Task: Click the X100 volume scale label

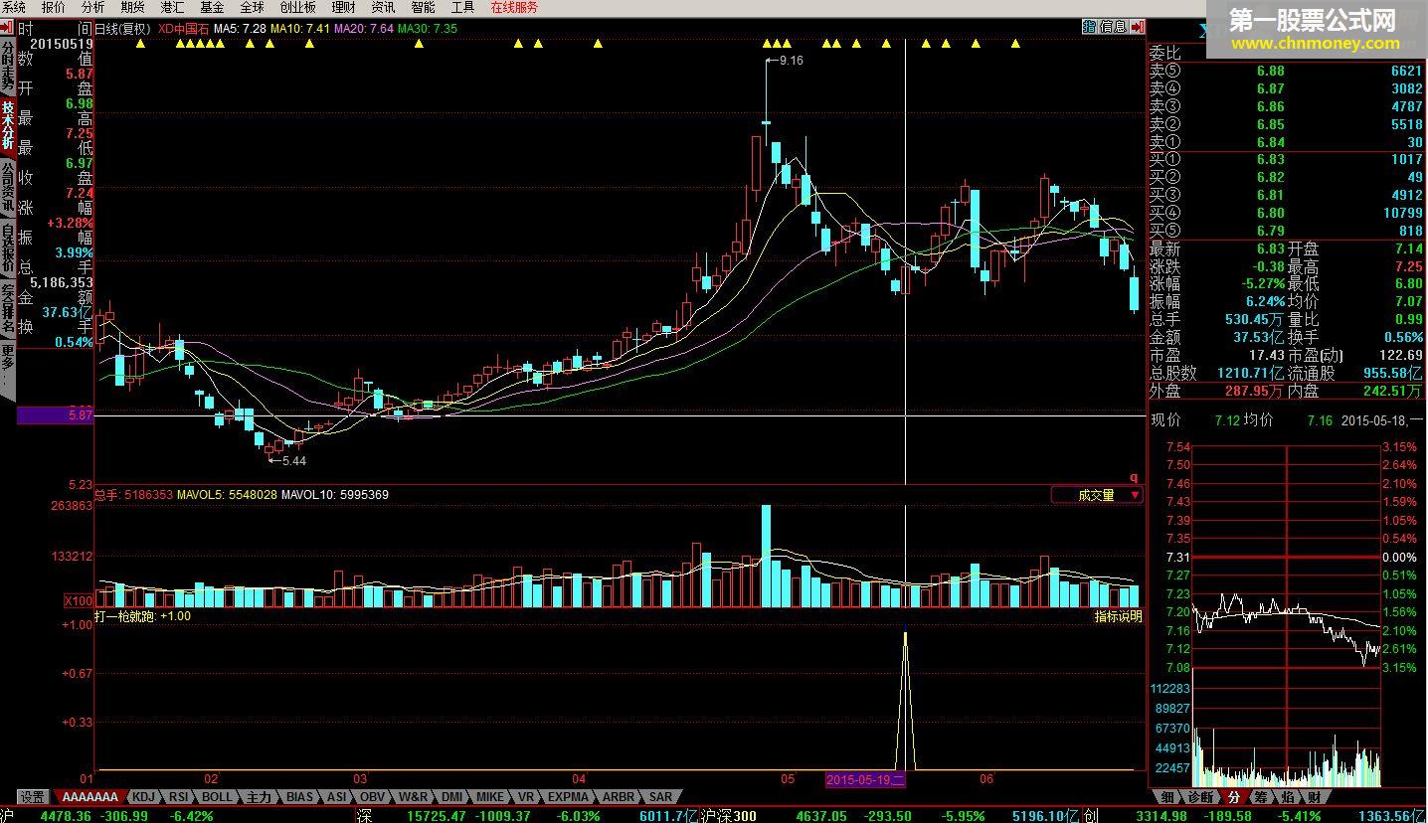Action: tap(79, 600)
